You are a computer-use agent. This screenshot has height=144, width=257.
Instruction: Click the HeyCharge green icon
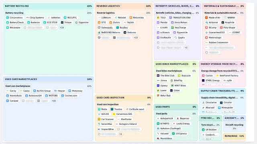(x=173, y=28)
